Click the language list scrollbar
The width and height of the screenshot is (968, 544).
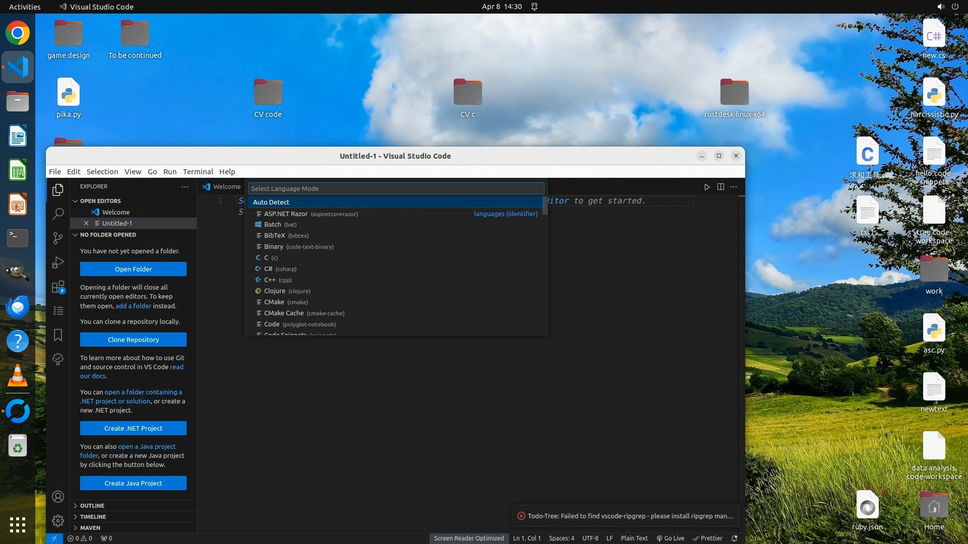545,206
